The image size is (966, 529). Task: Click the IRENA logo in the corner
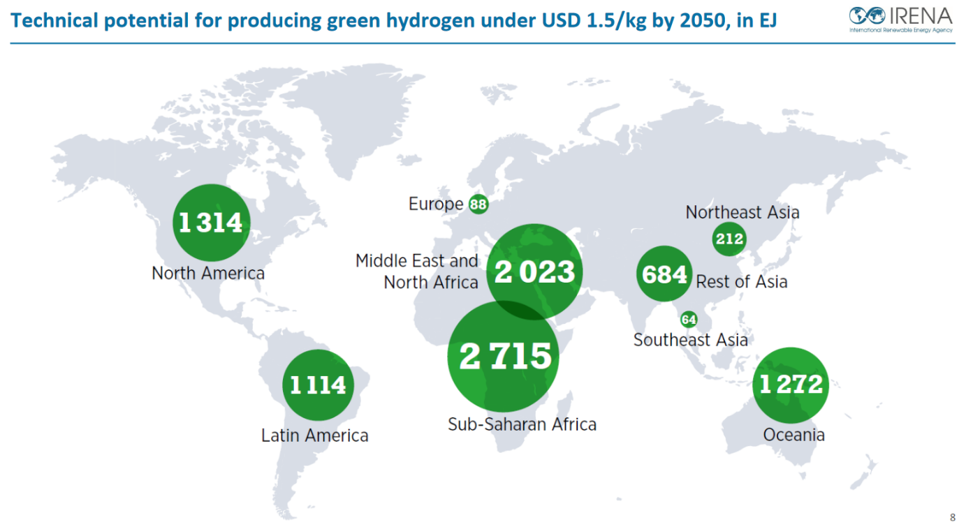point(900,20)
